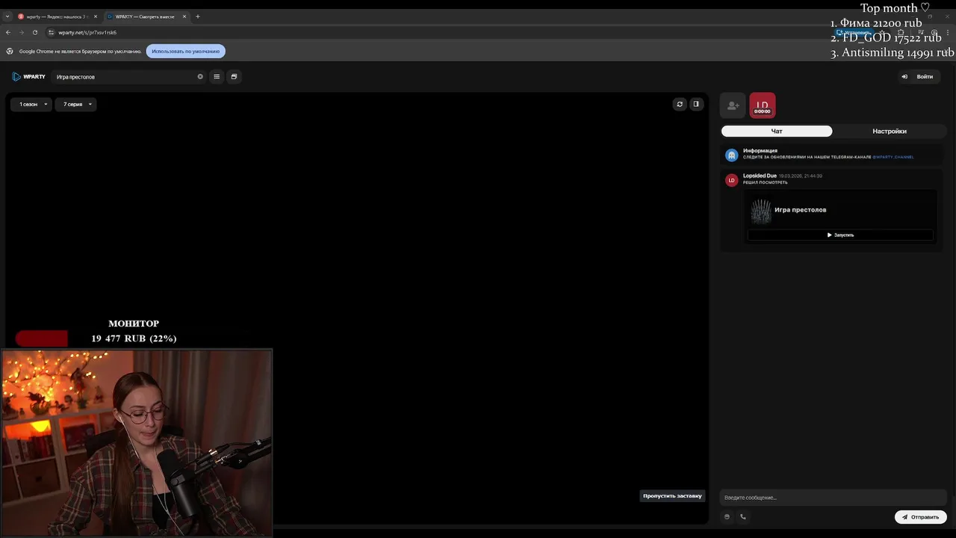This screenshot has width=956, height=538.
Task: Open the list view icon beside search
Action: [x=217, y=76]
